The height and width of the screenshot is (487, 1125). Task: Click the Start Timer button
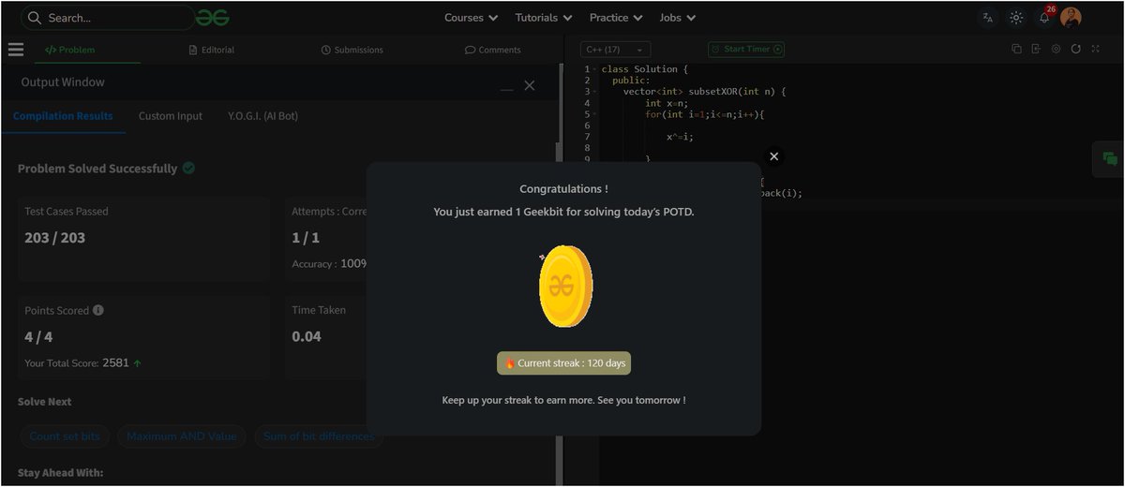click(x=746, y=50)
